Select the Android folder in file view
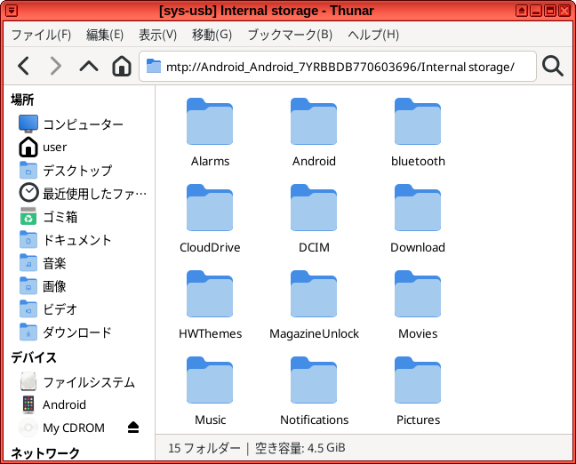Screen dimensions: 576x464 (314, 132)
